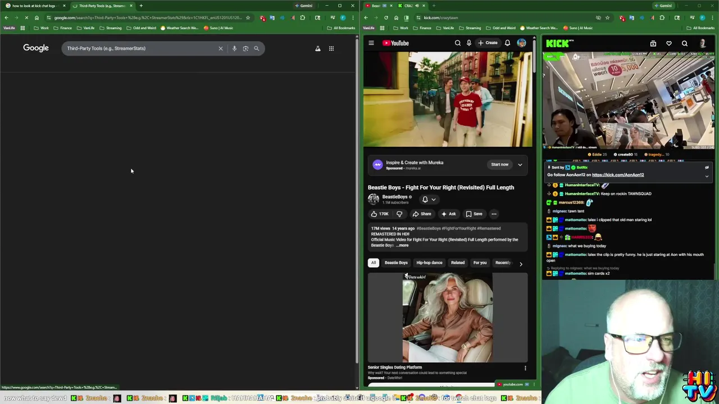Screen dimensions: 719x404
Task: Save the video to a playlist
Action: pyautogui.click(x=474, y=214)
